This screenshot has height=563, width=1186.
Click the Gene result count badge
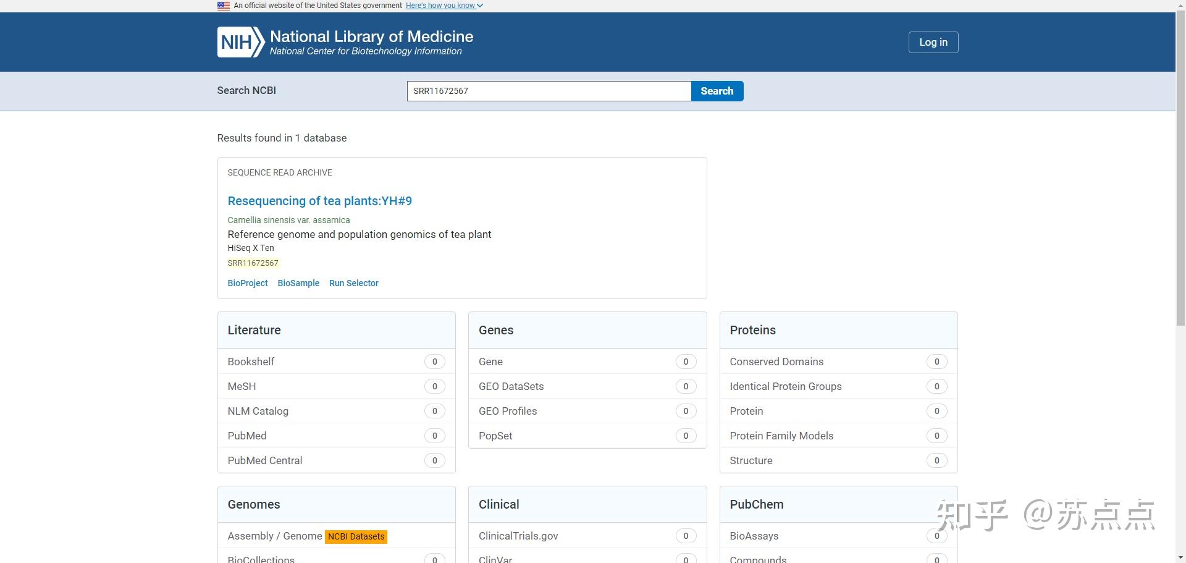686,362
